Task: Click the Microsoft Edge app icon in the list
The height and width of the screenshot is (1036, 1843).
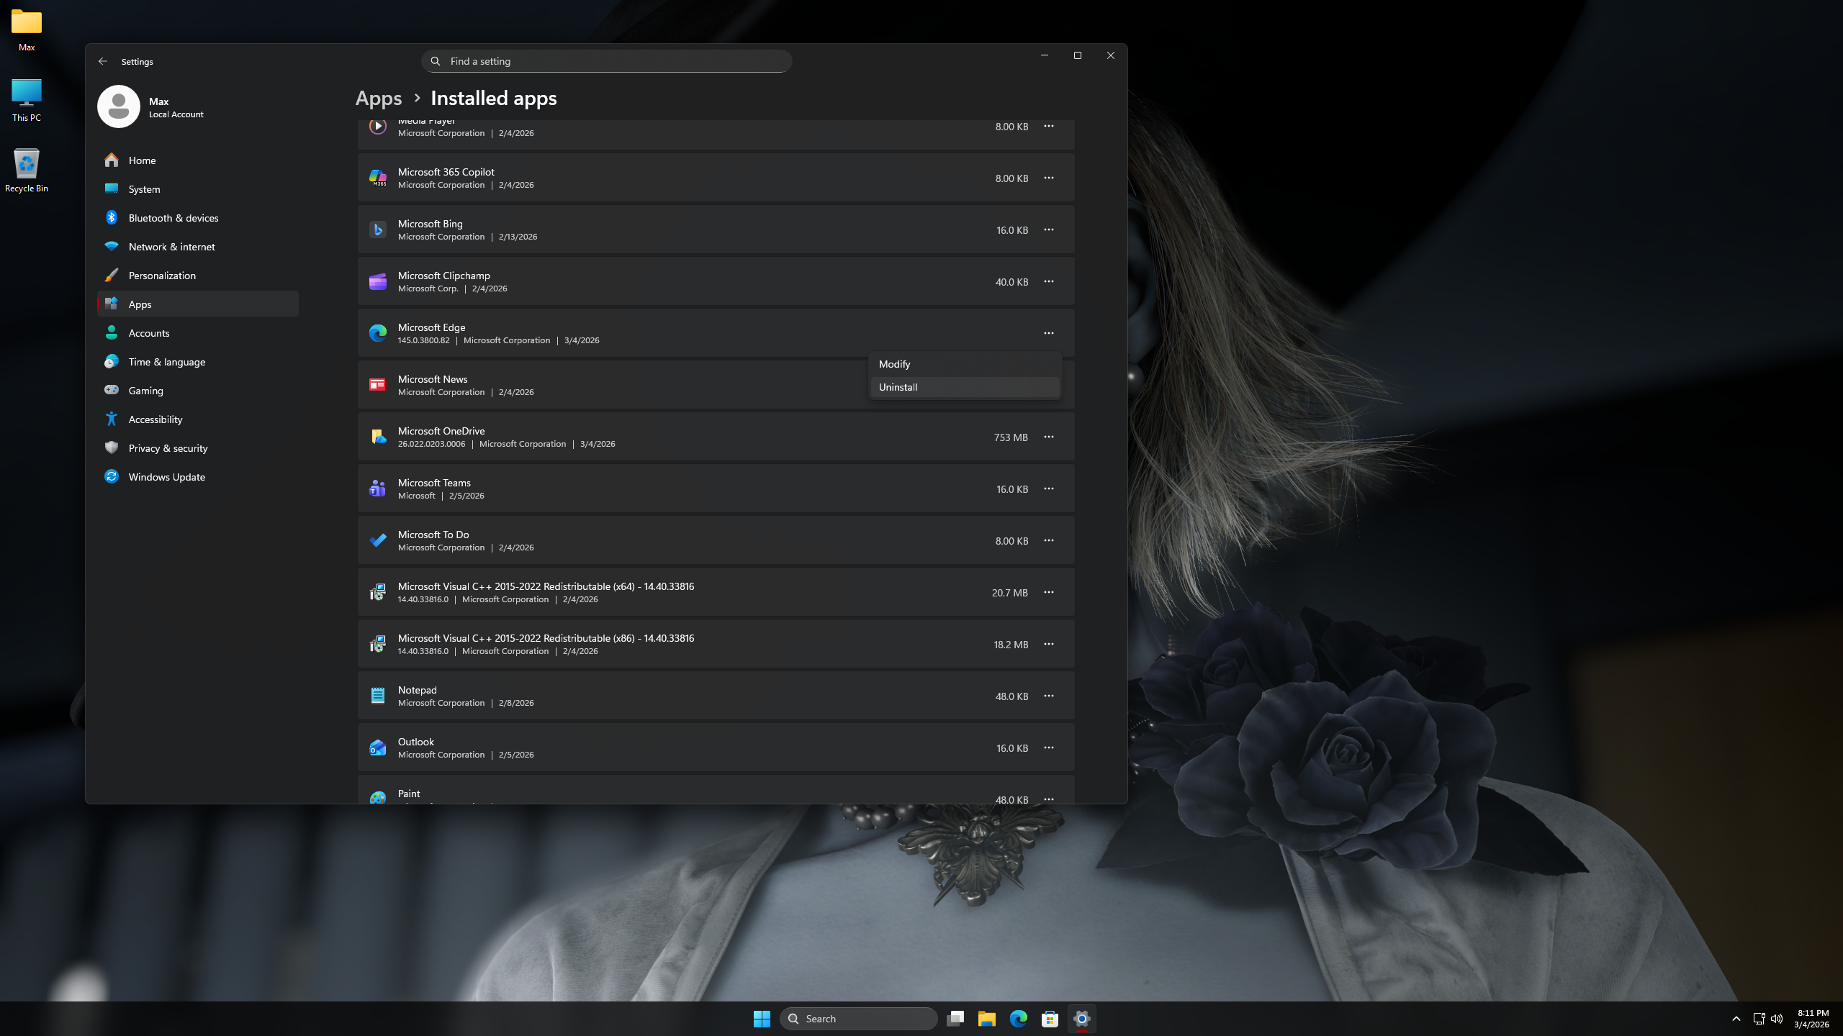Action: tap(378, 333)
